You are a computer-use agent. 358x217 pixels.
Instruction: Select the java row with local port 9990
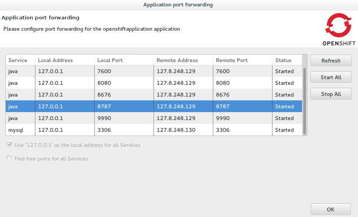point(154,118)
